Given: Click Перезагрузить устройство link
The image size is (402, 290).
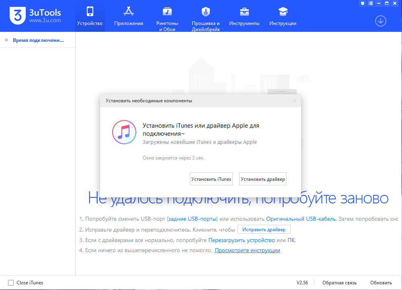Looking at the screenshot, I should pos(242,240).
